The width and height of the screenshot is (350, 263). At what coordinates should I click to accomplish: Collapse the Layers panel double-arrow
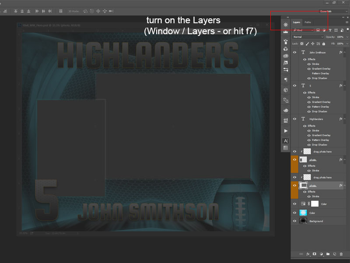(x=343, y=17)
